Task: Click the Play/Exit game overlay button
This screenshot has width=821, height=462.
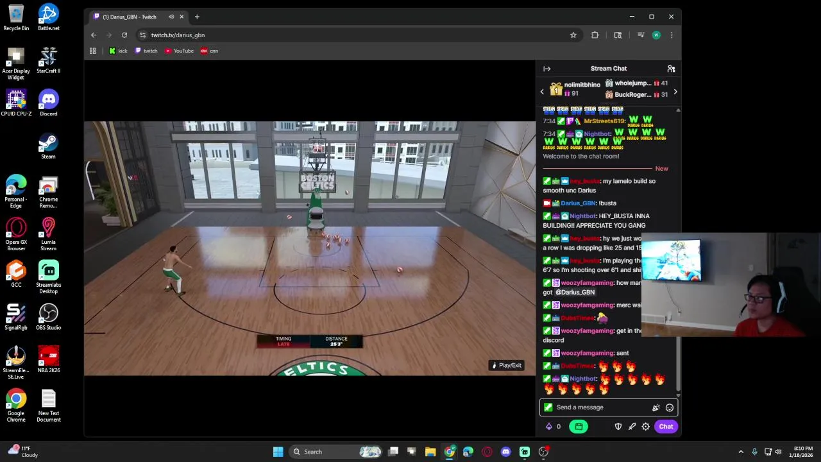Action: click(506, 365)
